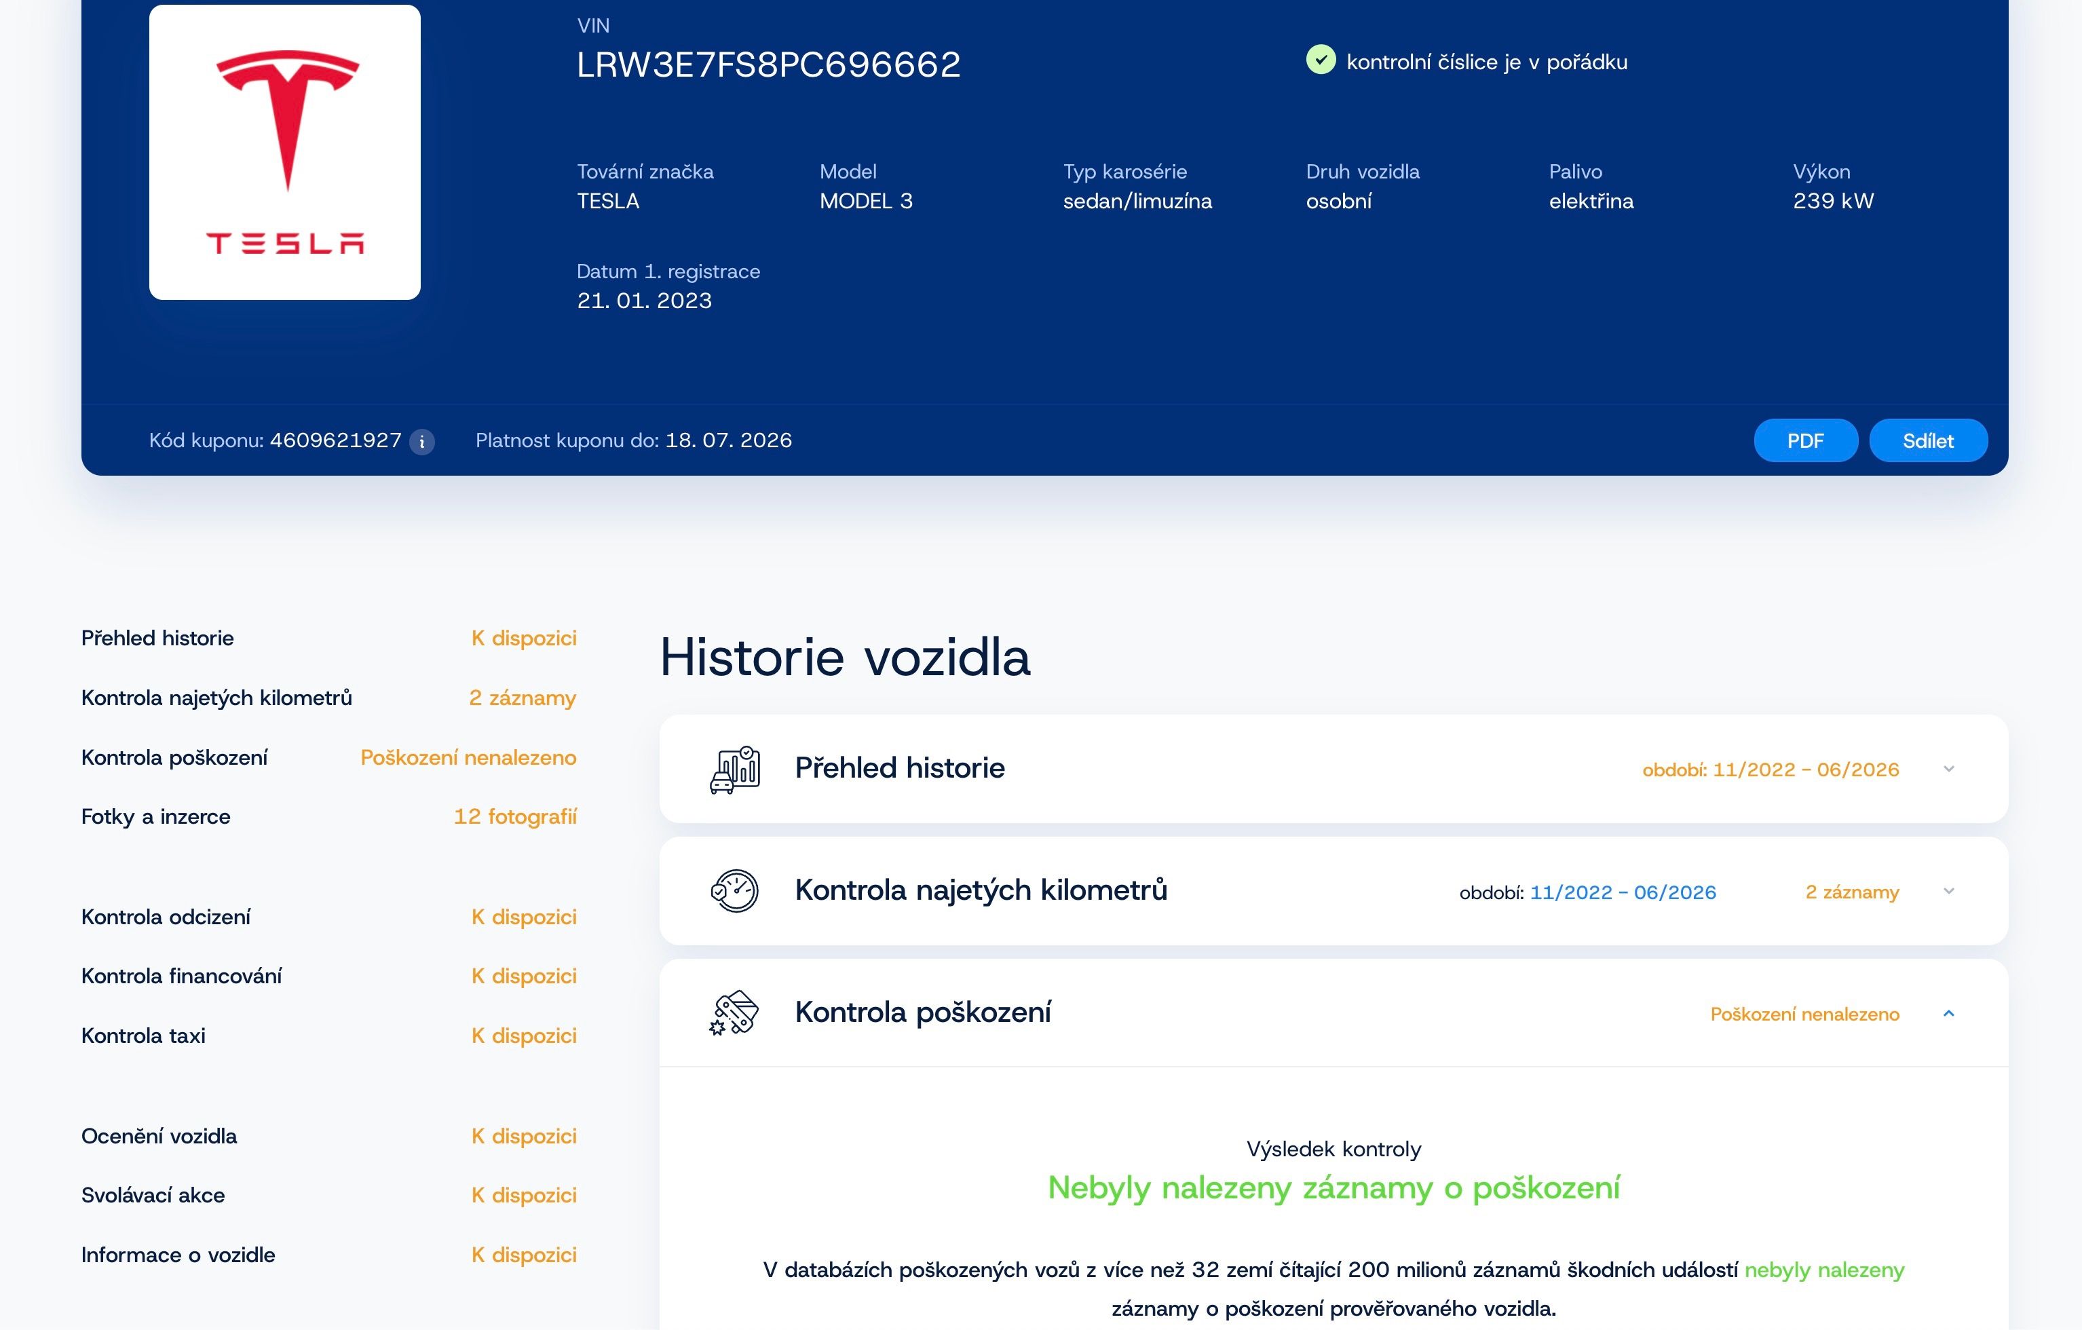
Task: Click the green check digit OK icon
Action: point(1321,60)
